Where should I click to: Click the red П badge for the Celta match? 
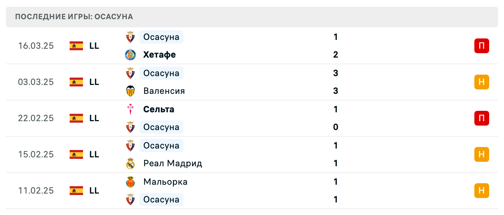point(482,118)
